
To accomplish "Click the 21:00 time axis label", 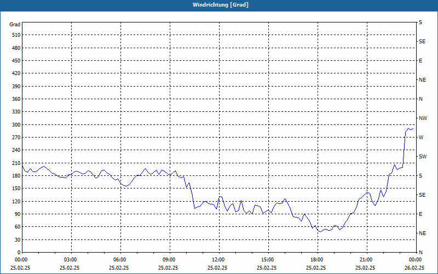I will [x=366, y=260].
